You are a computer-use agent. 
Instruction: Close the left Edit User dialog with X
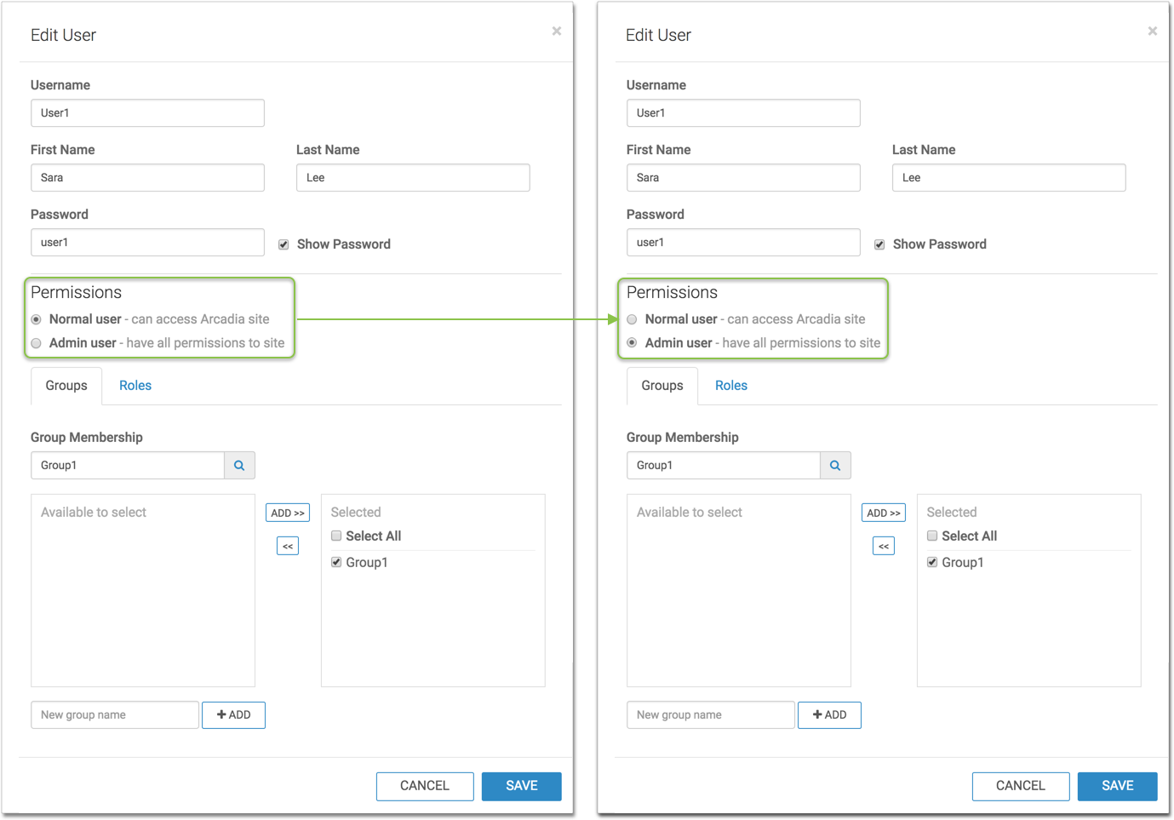(557, 32)
